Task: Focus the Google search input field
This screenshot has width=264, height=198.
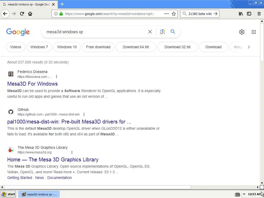Action: pyautogui.click(x=96, y=32)
